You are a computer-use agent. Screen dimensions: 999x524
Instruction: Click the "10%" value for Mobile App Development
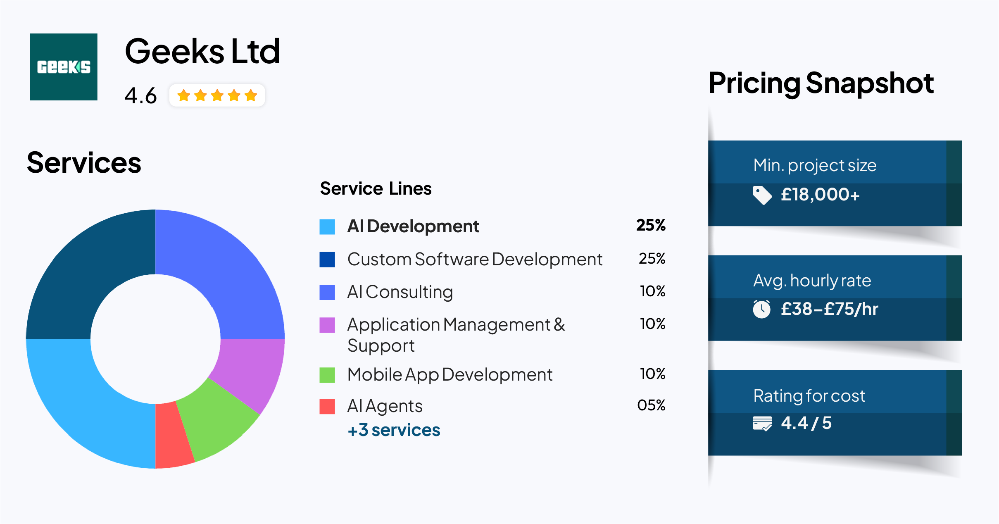[653, 374]
